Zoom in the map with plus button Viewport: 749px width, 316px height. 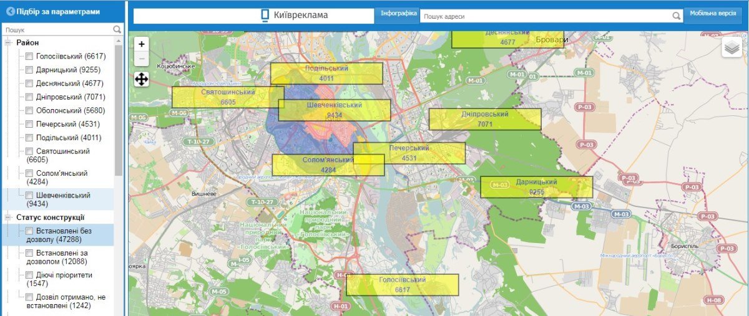click(x=142, y=44)
